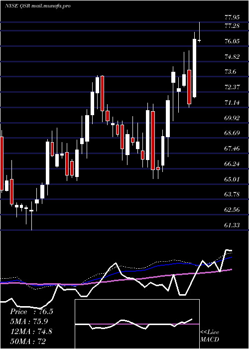Click the tall white candle reaching 76.5

pos(195,68)
